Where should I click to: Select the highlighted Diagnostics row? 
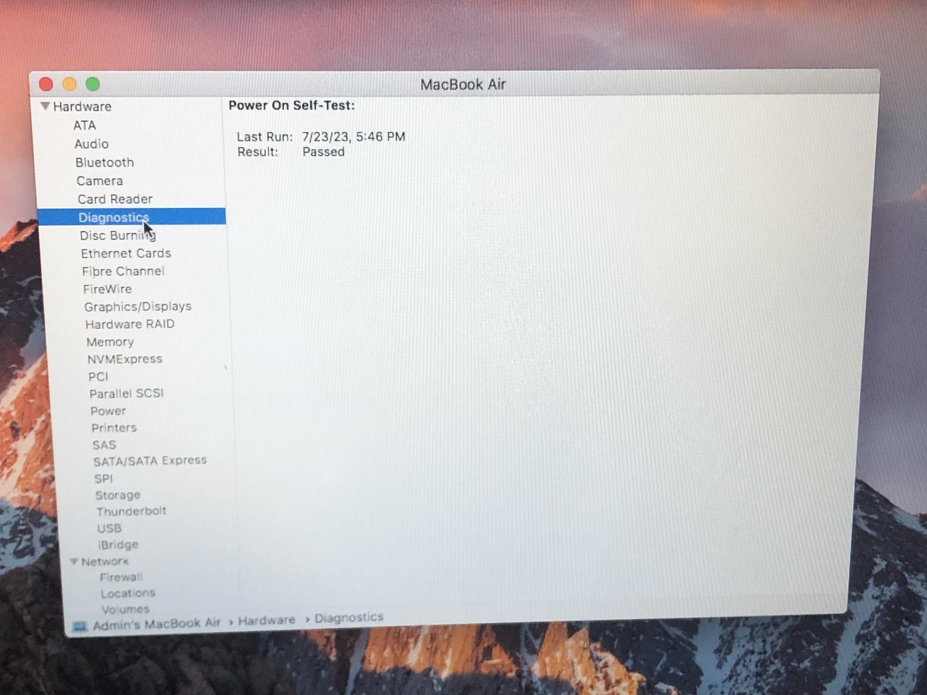pyautogui.click(x=131, y=217)
